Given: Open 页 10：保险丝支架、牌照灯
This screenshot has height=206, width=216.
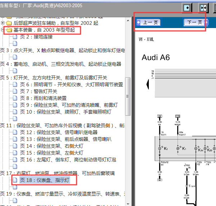Looking at the screenshot, I should [x=66, y=112].
